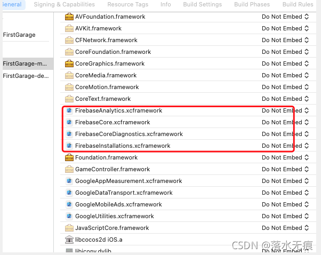321x255 pixels.
Task: Click the FirebaseInstallations.xcframework file icon
Action: 69,146
